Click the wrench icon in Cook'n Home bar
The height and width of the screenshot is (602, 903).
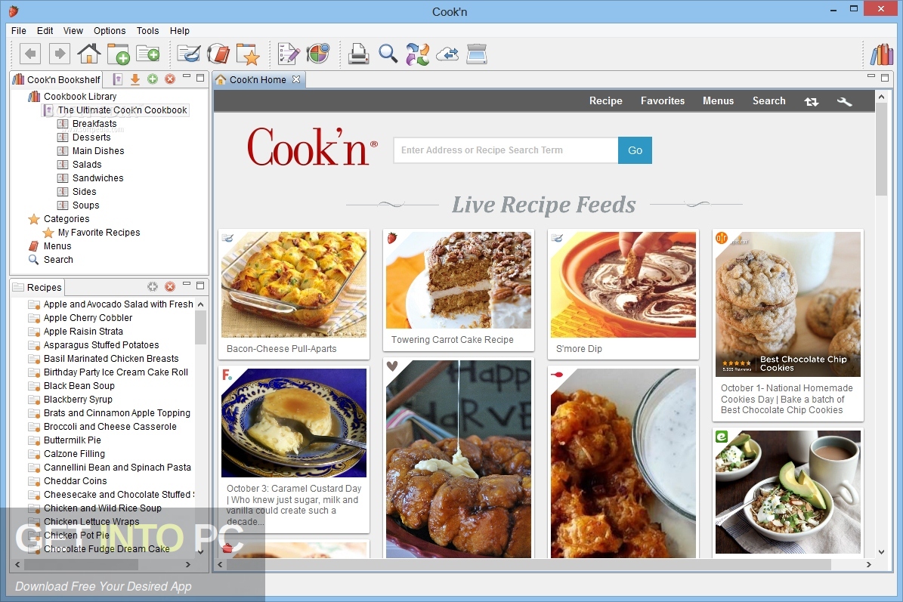(845, 101)
